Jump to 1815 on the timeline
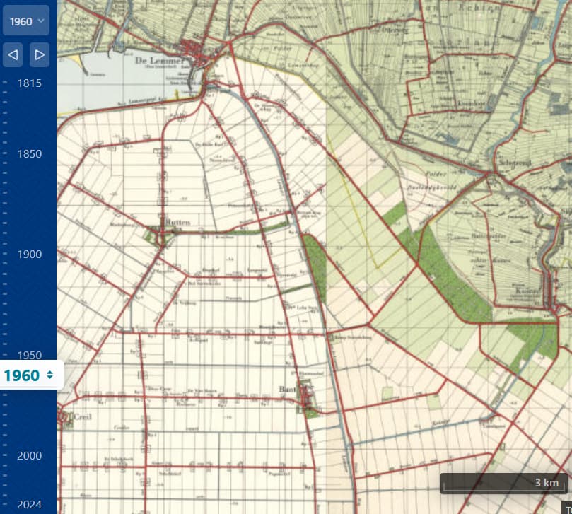The image size is (572, 514). (30, 83)
